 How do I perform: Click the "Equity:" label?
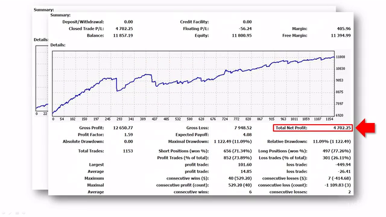(201, 36)
